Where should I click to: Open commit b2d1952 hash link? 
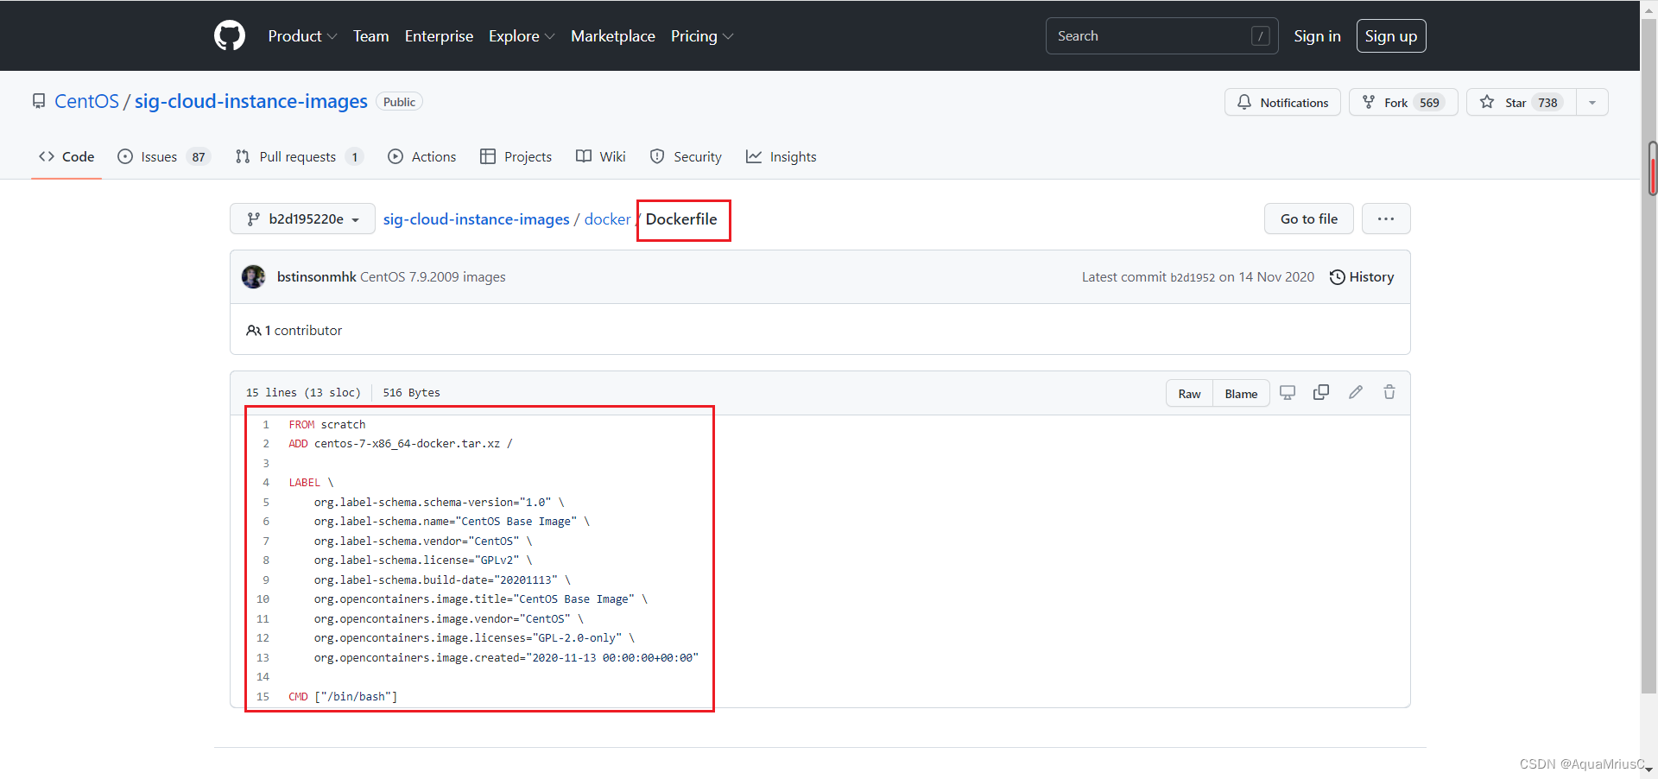pyautogui.click(x=1193, y=277)
